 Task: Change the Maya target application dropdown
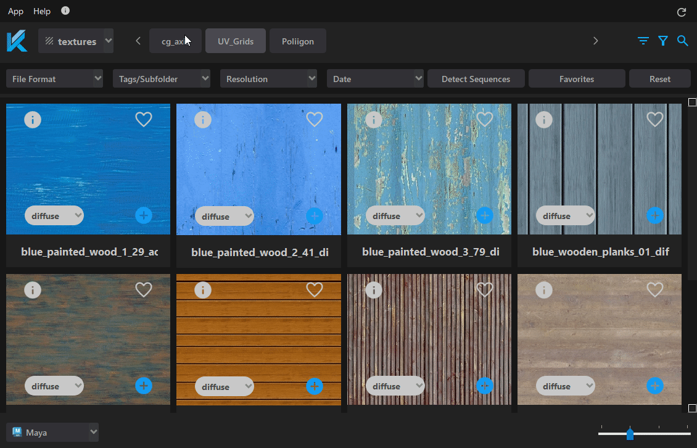[52, 432]
